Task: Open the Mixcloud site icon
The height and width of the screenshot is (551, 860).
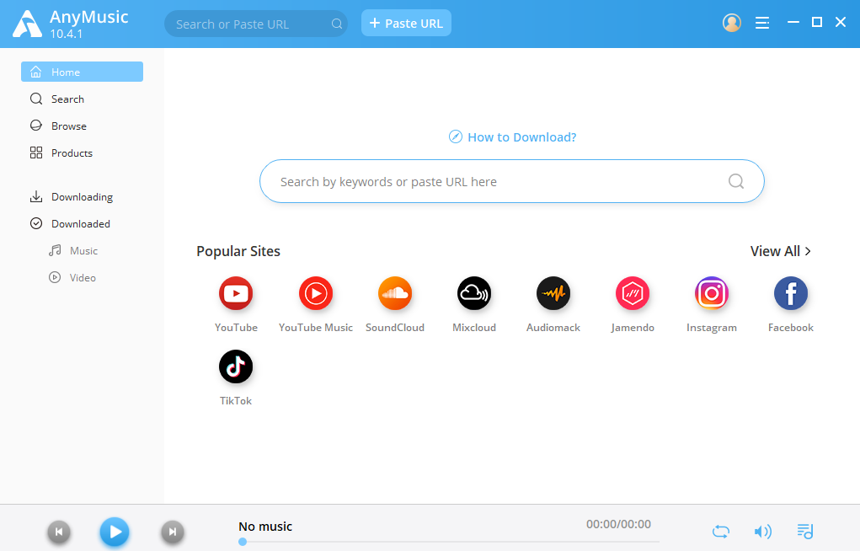Action: (x=474, y=293)
